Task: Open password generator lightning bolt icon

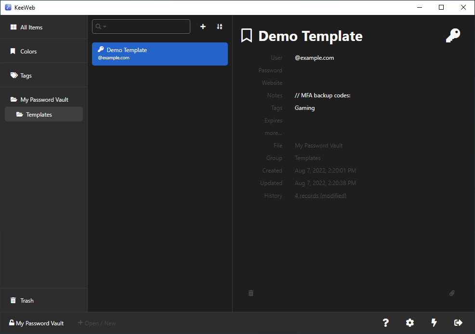Action: click(434, 323)
